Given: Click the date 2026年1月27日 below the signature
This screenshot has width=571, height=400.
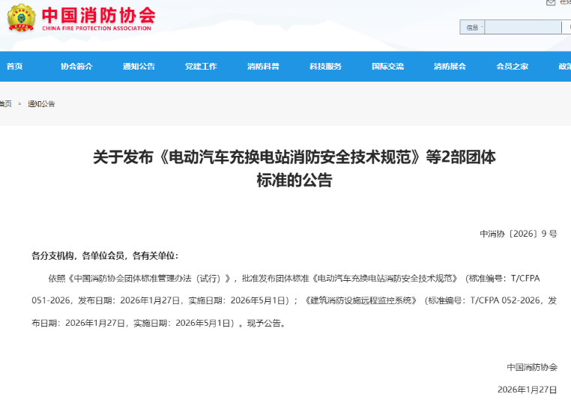Looking at the screenshot, I should click(x=527, y=390).
